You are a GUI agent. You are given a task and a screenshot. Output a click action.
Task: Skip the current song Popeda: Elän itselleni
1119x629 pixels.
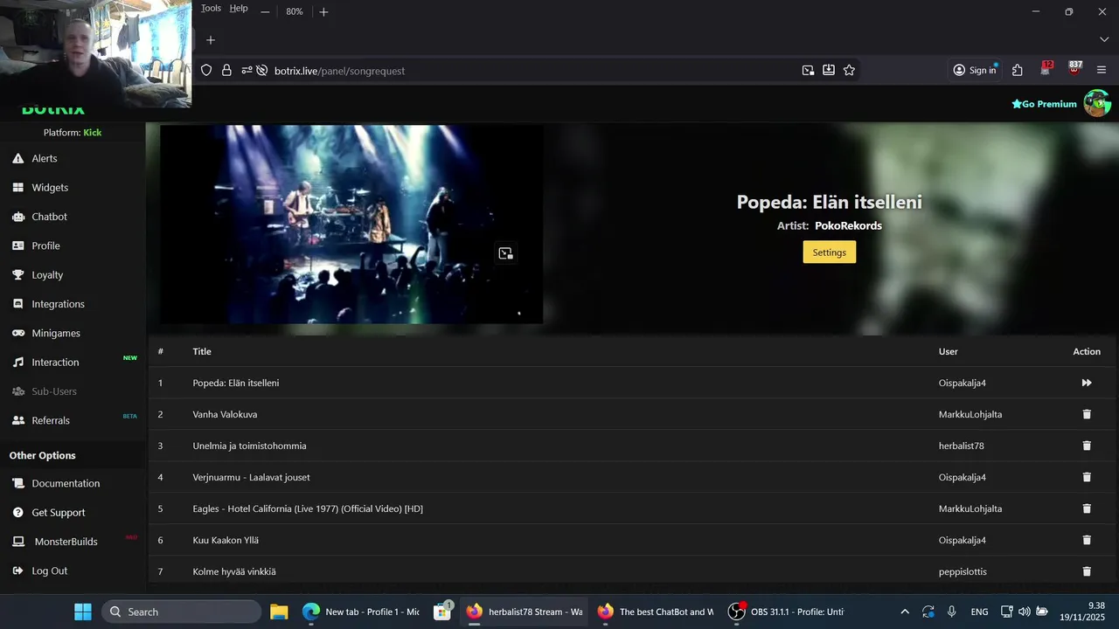[x=1087, y=383]
